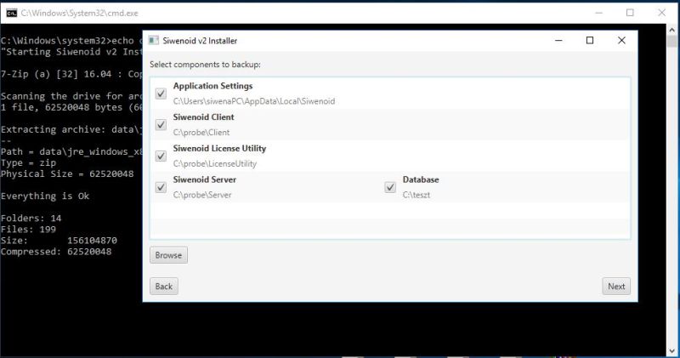Close the cmd.exe window
This screenshot has width=680, height=358.
(662, 13)
